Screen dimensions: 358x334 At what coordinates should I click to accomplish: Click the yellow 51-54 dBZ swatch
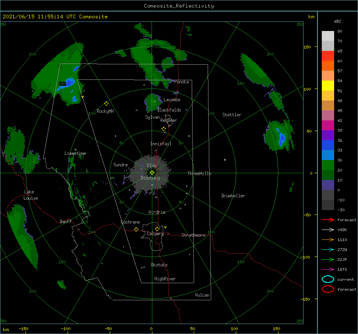coord(328,85)
